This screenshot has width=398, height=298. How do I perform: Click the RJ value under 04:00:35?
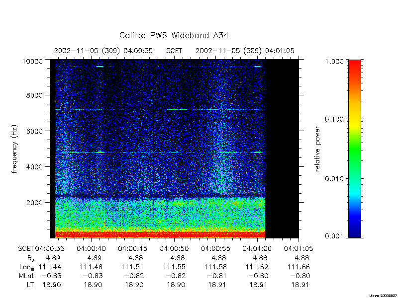click(53, 258)
